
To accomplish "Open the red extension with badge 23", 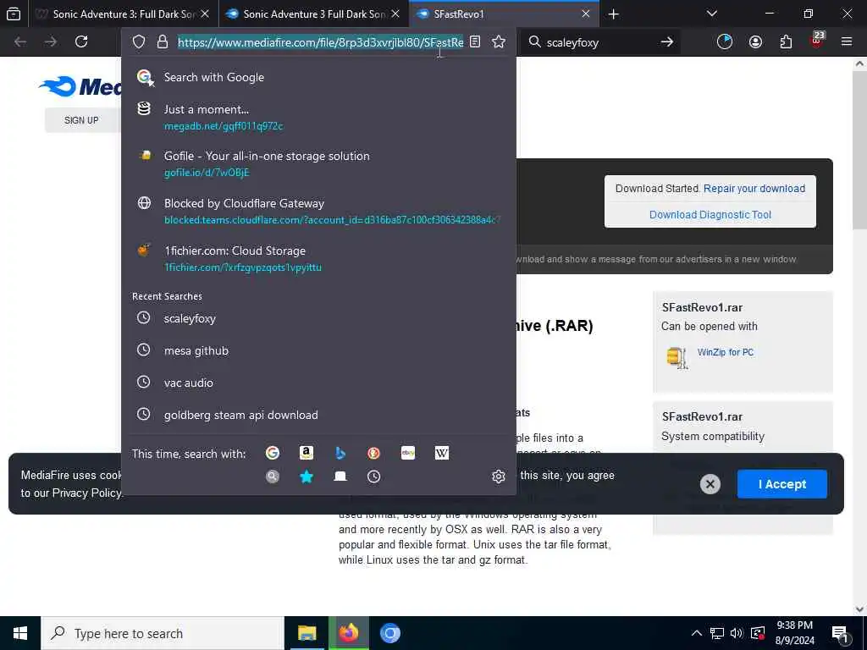I will point(817,41).
